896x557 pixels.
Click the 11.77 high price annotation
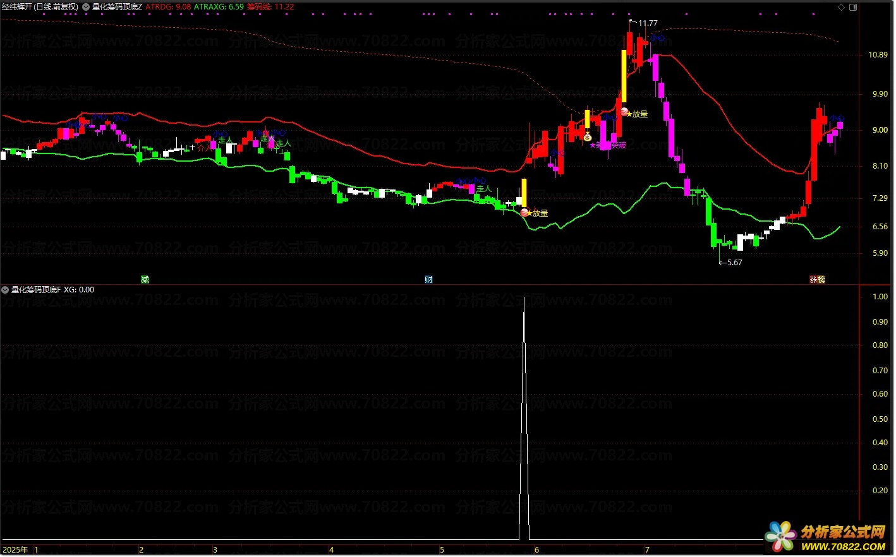648,23
